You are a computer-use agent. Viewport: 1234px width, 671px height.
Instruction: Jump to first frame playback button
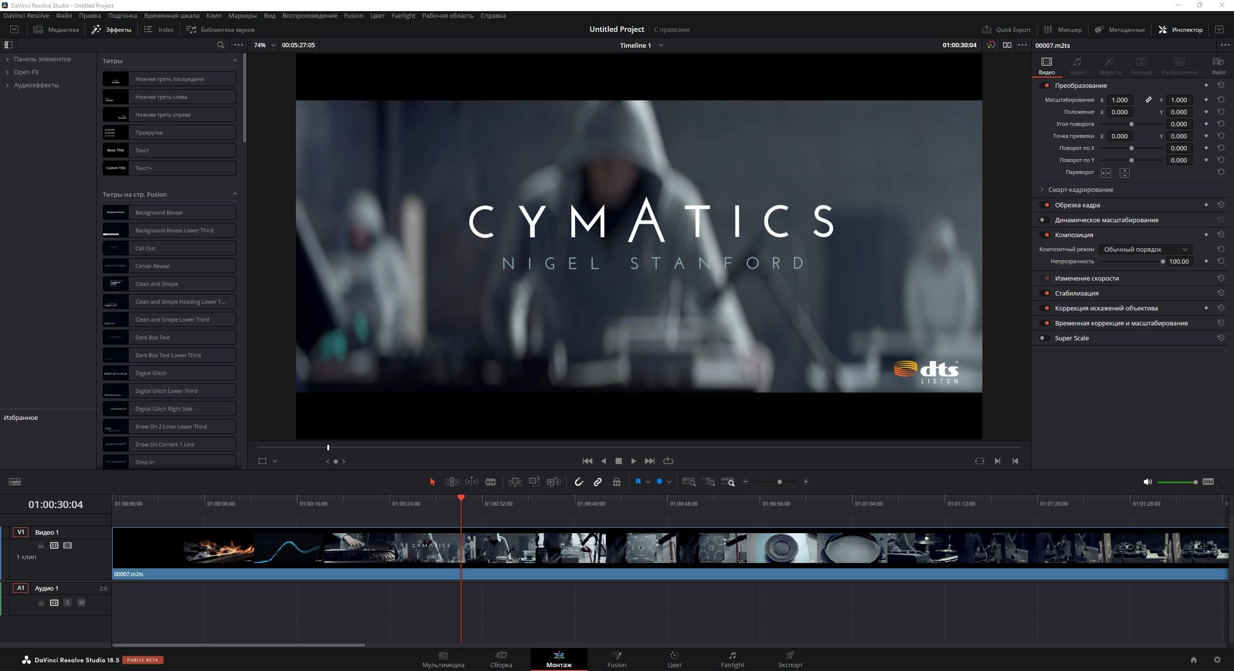point(587,461)
